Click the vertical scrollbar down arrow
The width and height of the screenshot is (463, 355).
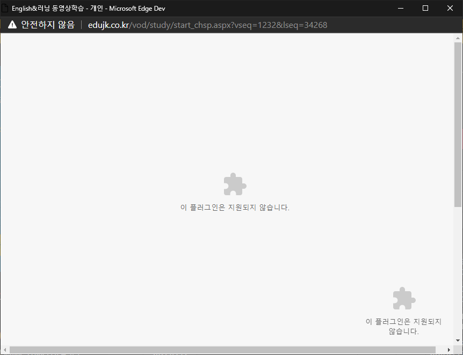[x=458, y=341]
